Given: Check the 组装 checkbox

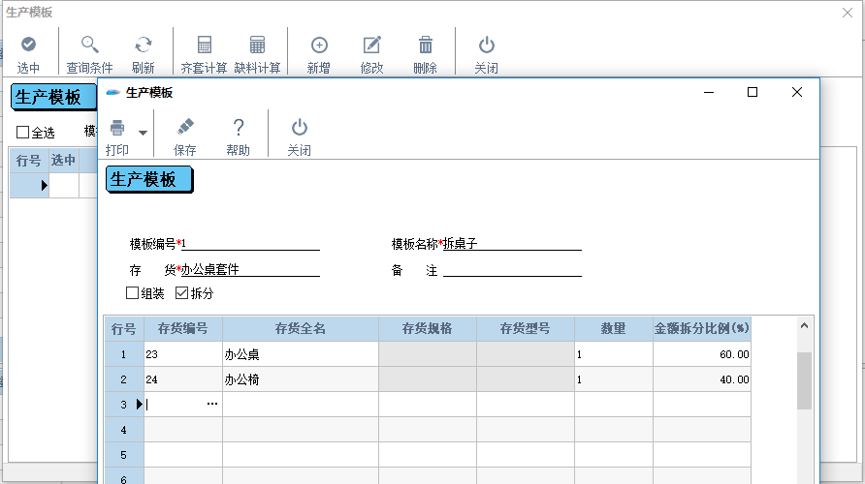Looking at the screenshot, I should tap(132, 293).
